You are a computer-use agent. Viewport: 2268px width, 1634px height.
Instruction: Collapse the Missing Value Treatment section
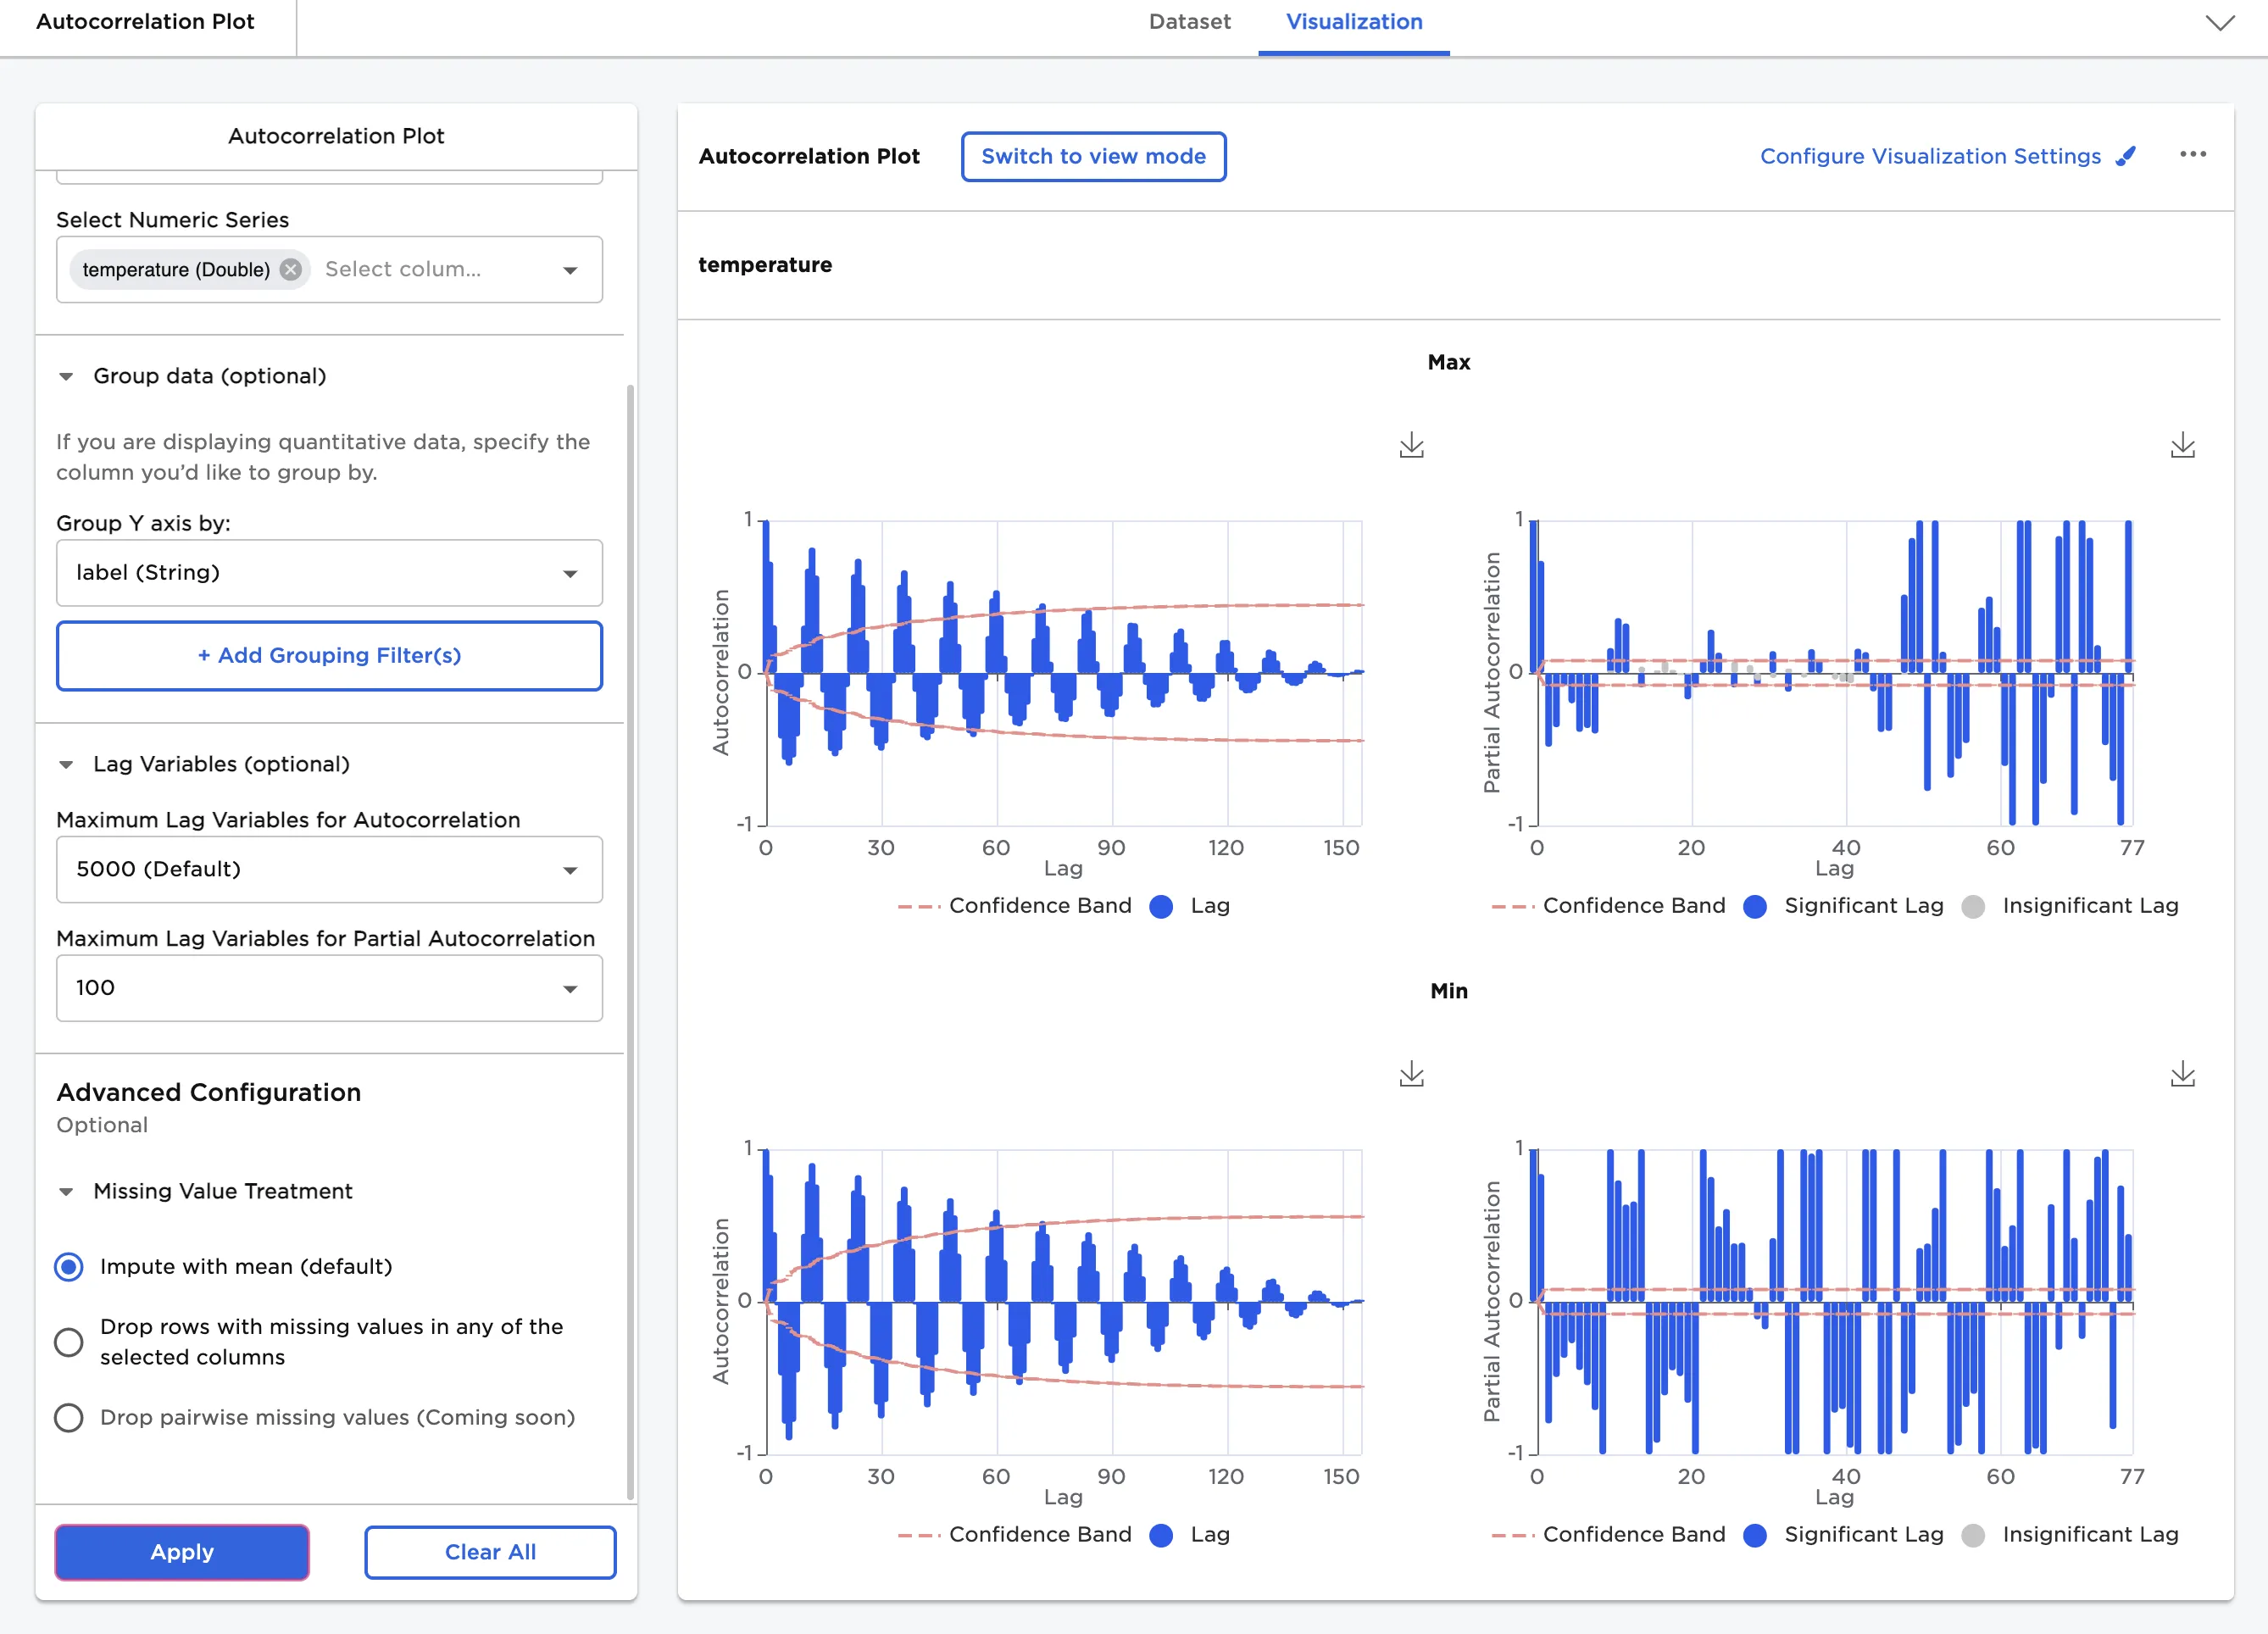pos(66,1191)
